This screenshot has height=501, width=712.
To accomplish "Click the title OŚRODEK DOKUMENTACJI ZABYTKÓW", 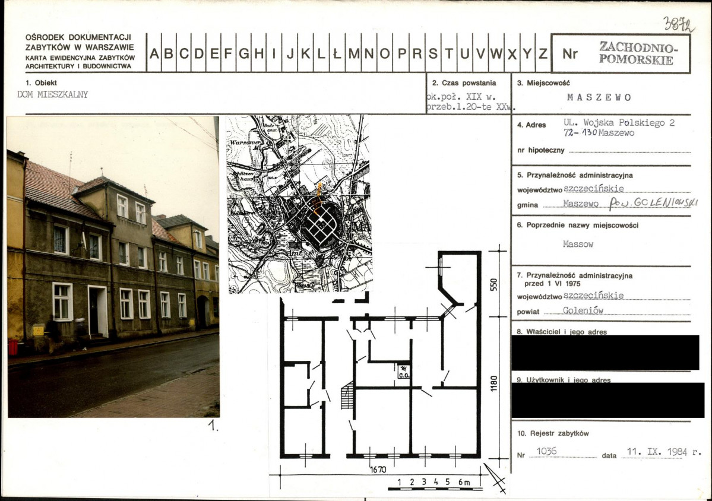I will tap(80, 42).
